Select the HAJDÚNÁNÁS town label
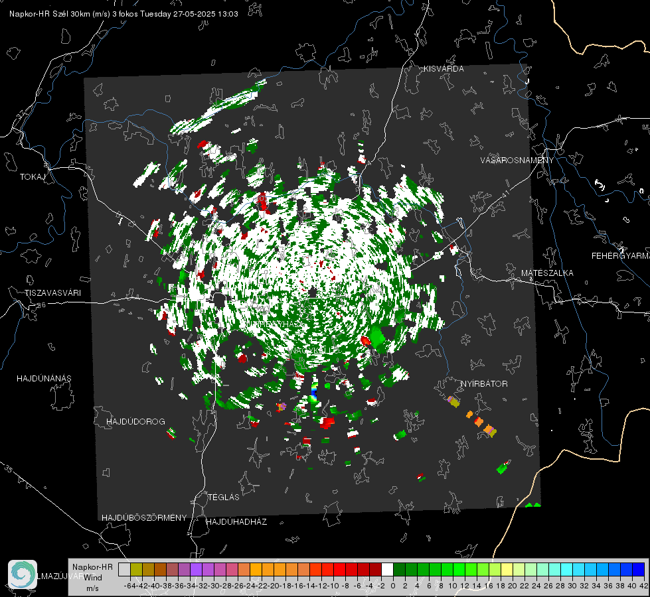 [44, 378]
